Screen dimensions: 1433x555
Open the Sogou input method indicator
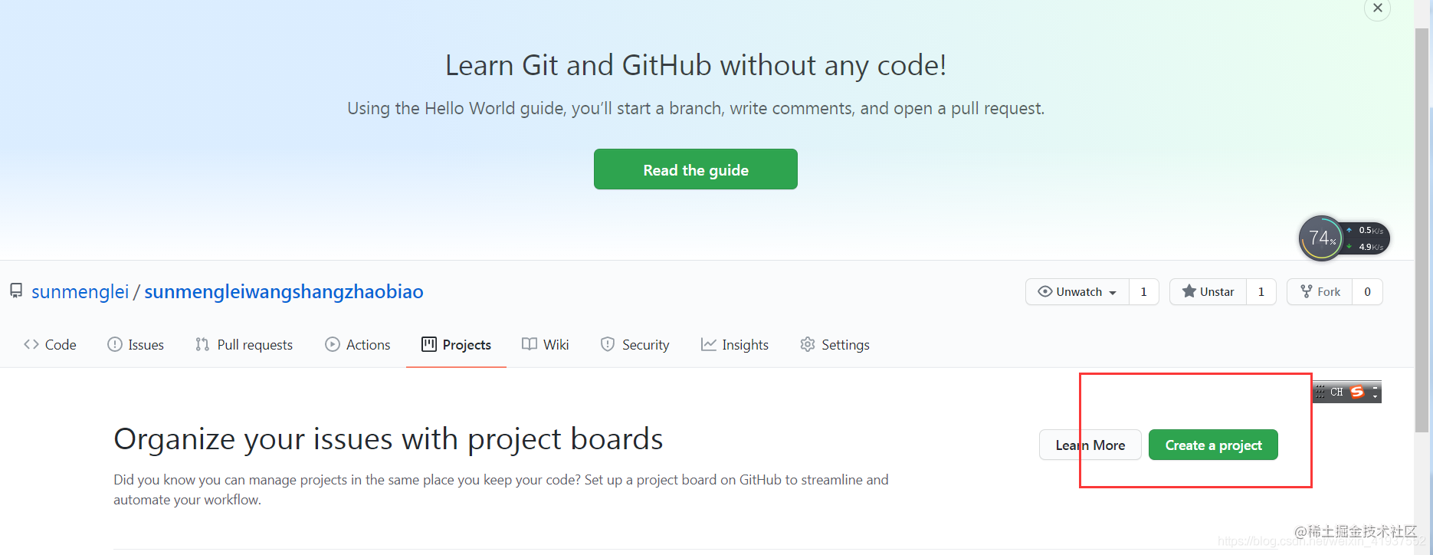(1357, 392)
